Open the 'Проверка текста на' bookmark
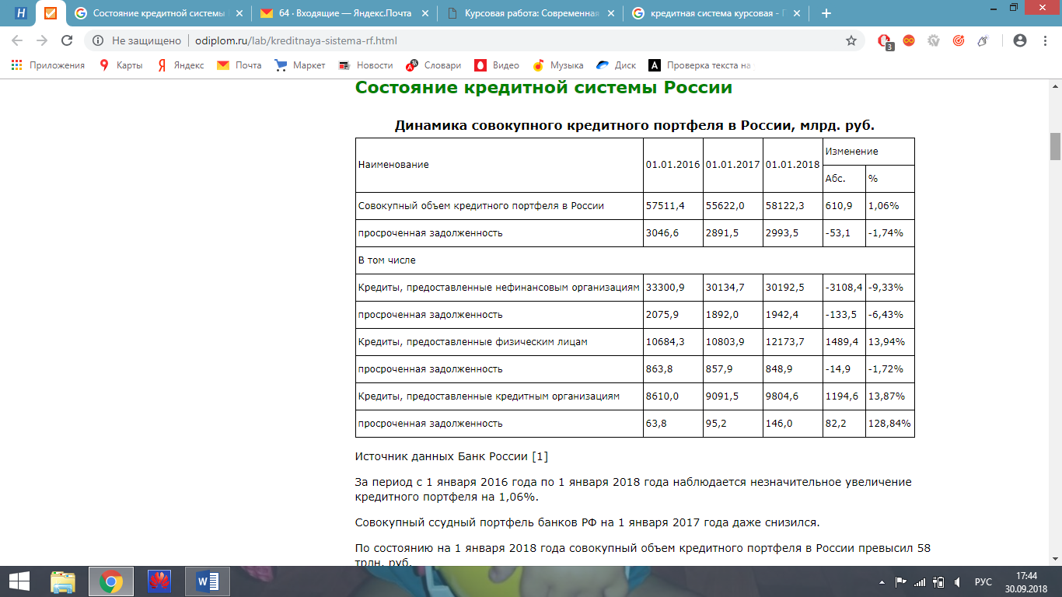The height and width of the screenshot is (597, 1062). point(700,65)
